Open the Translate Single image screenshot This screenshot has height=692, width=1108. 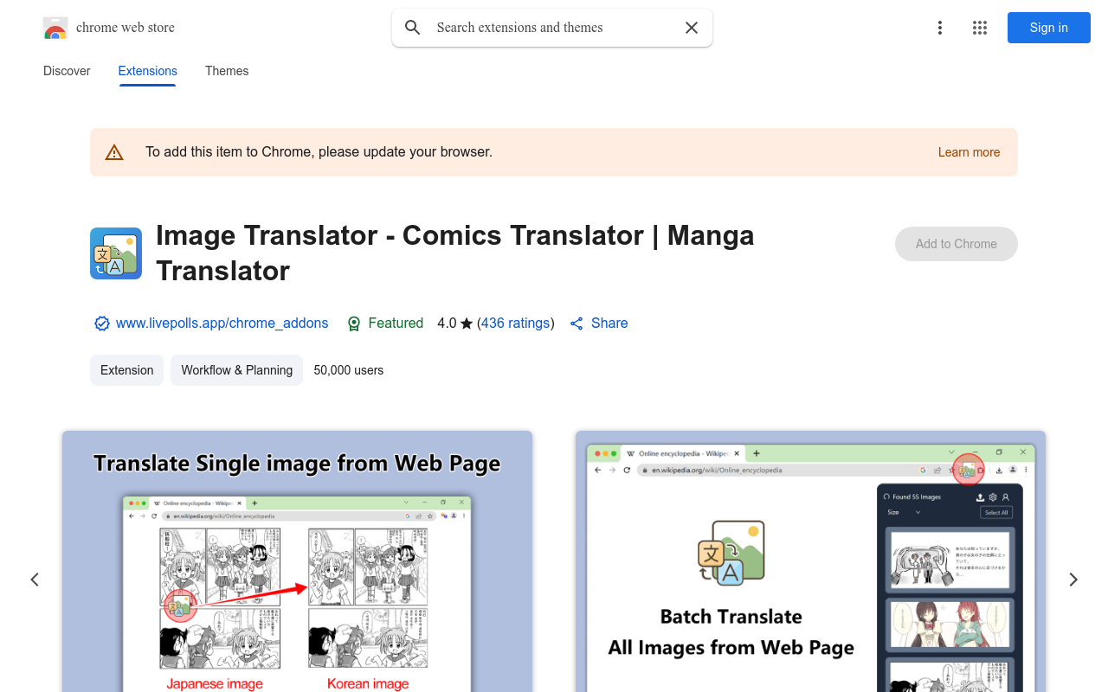[297, 561]
